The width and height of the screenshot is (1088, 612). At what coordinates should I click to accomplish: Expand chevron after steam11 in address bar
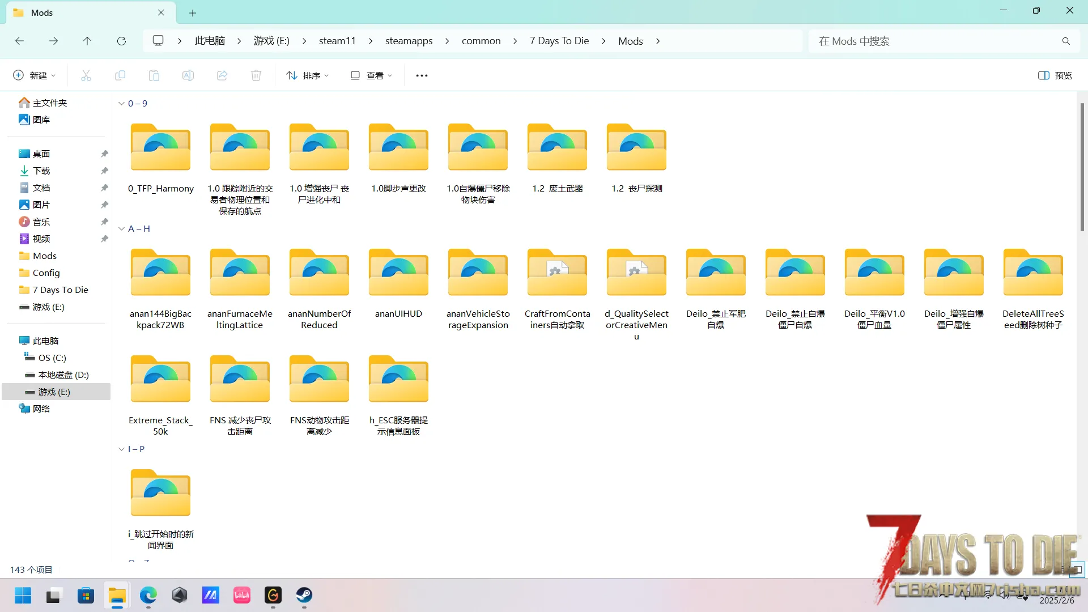371,41
